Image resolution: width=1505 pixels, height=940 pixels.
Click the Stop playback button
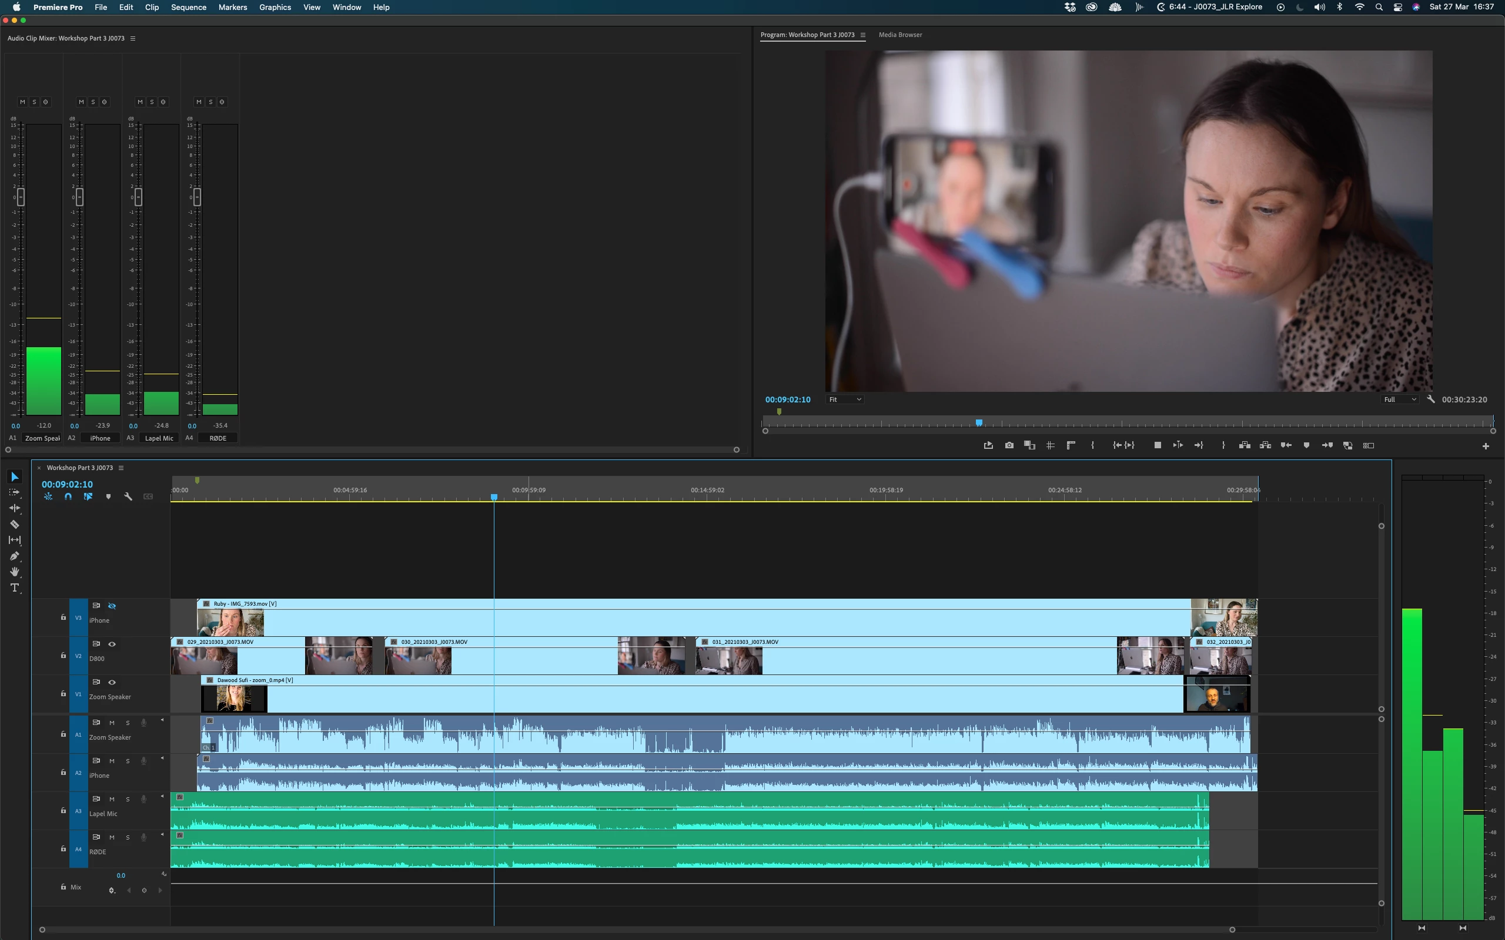click(x=1157, y=445)
